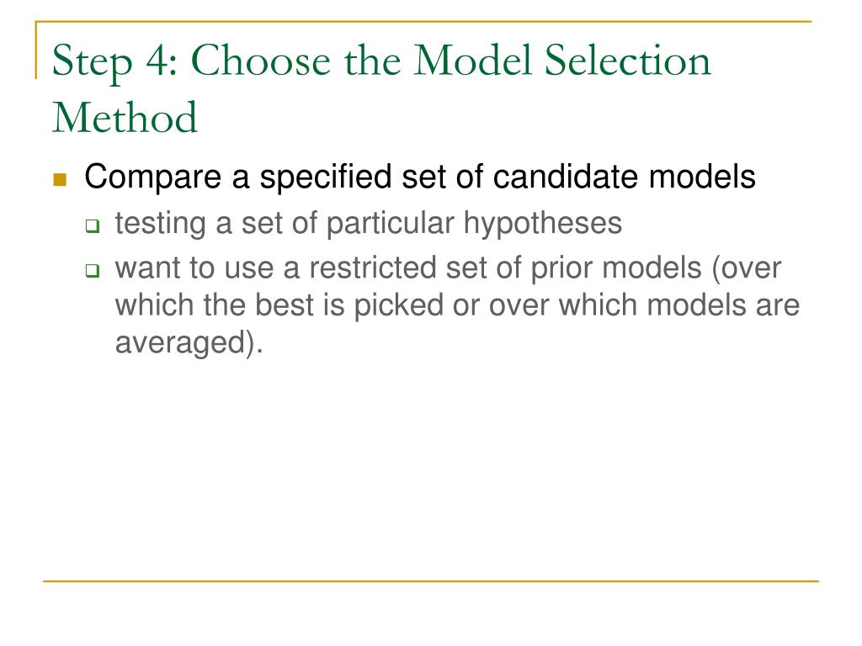Click the solid gold square bullet
862x646 pixels.
pos(60,179)
